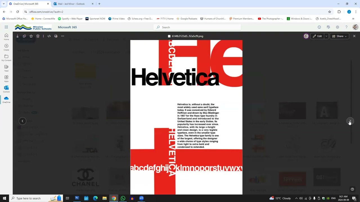360x202 pixels.
Task: Select OneDrive in the left sidebar
Action: (x=6, y=100)
